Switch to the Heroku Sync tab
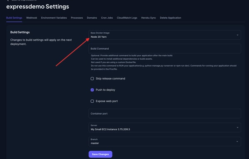Image resolution: width=249 pixels, height=159 pixels. 149,18
